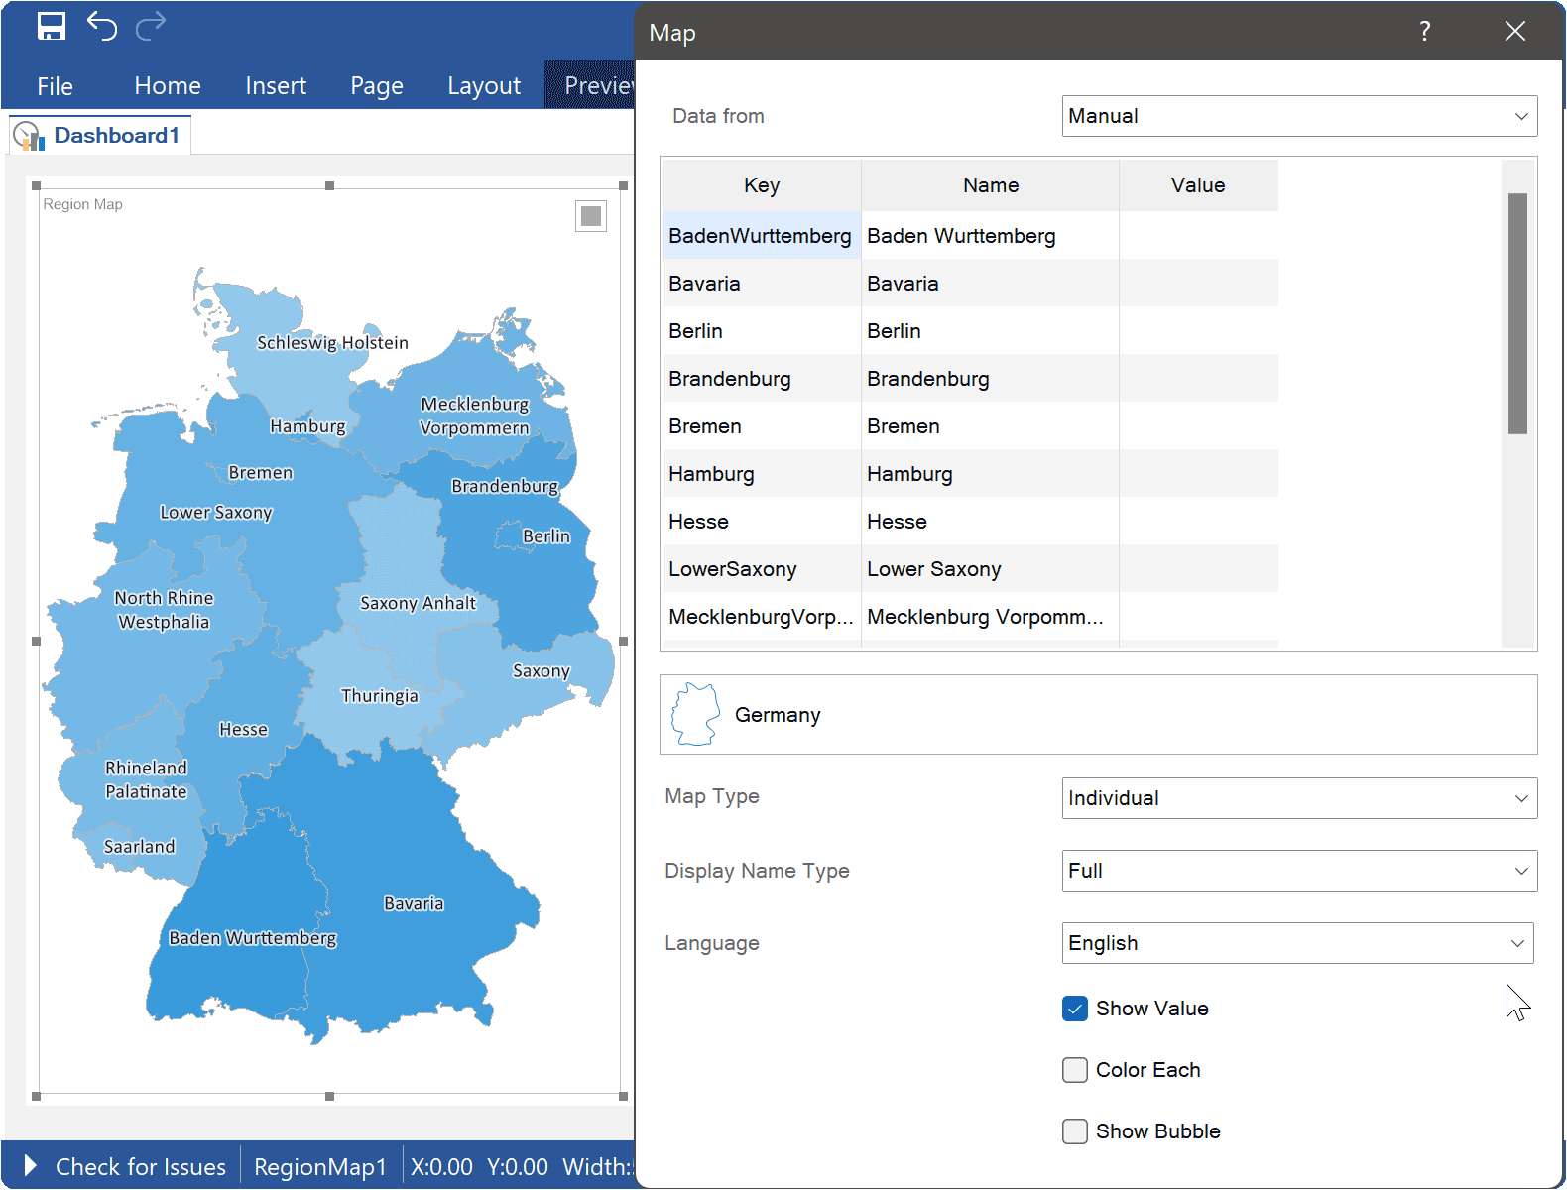Screen dimensions: 1567x1190
Task: Click the Save icon in title bar
Action: tap(52, 27)
